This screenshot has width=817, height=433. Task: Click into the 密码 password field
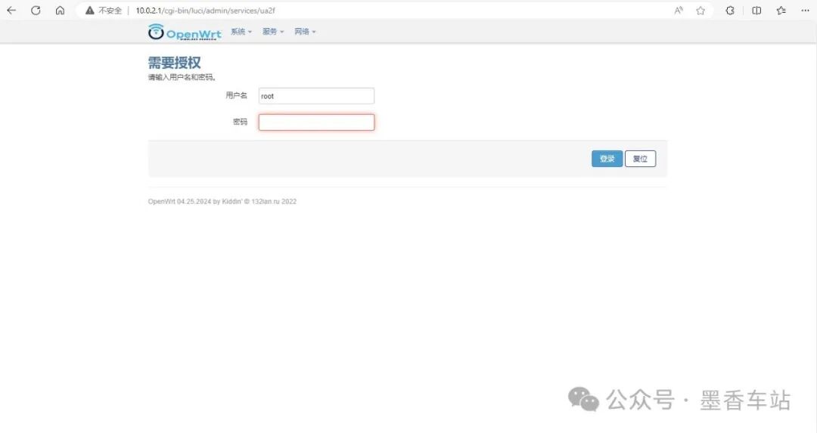316,122
